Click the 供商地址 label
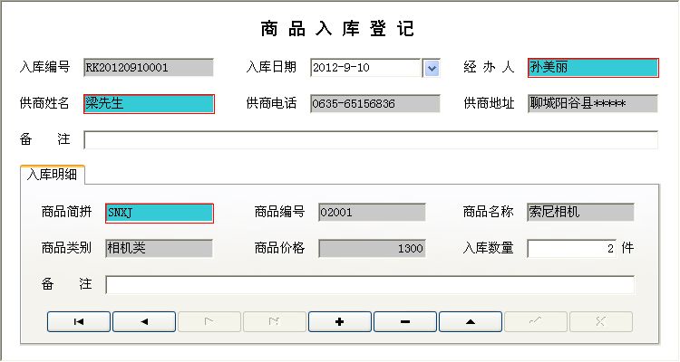Image resolution: width=680 pixels, height=362 pixels. click(490, 103)
